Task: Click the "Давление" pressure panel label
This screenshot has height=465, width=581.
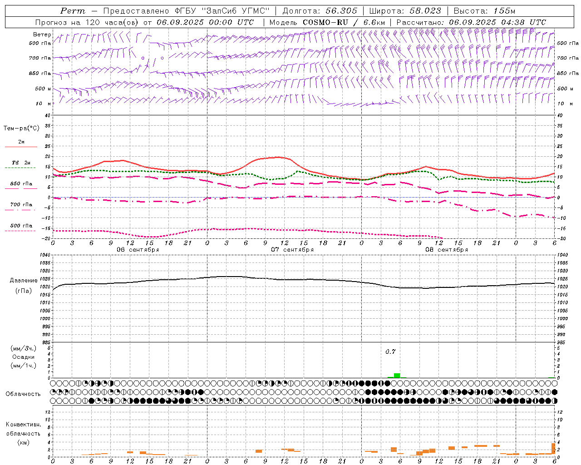Action: coord(24,281)
